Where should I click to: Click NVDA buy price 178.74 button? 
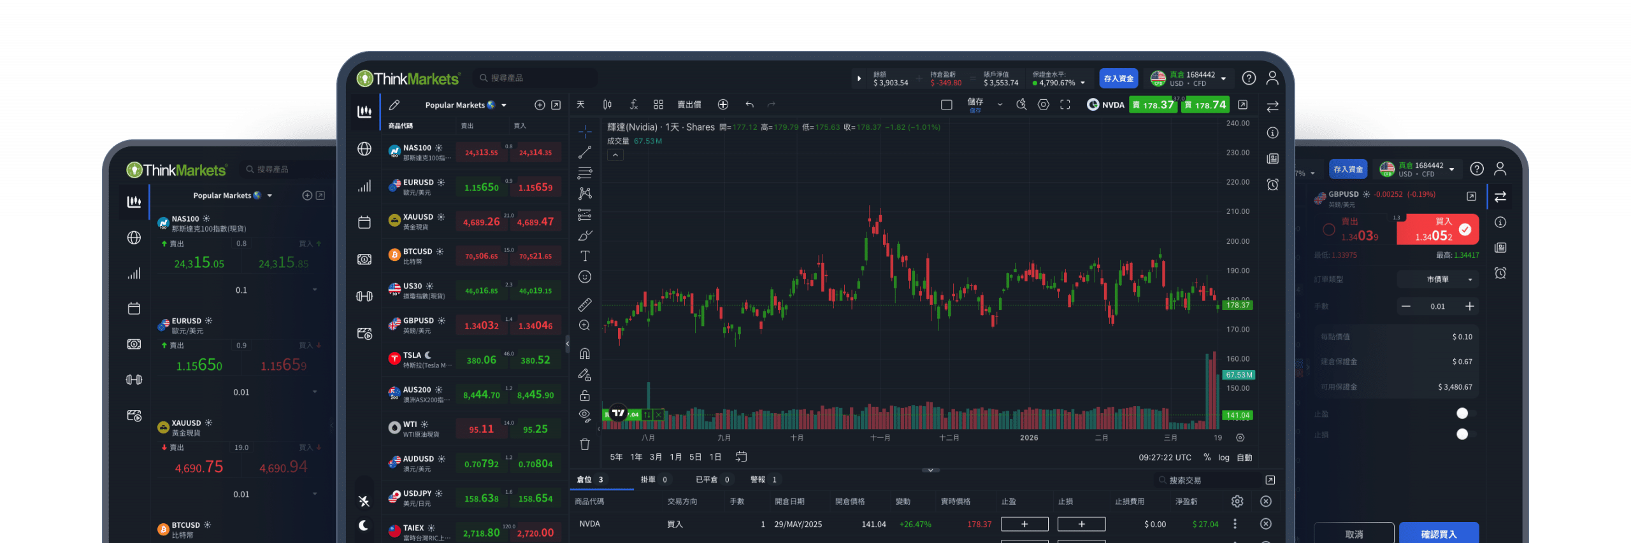[x=1204, y=105]
